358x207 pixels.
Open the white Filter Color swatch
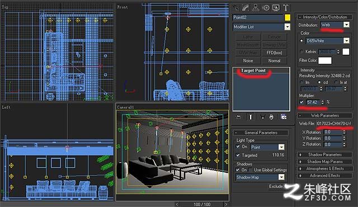pos(325,60)
